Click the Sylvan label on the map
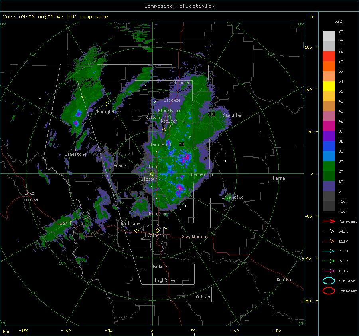359x336 pixels. pyautogui.click(x=152, y=118)
